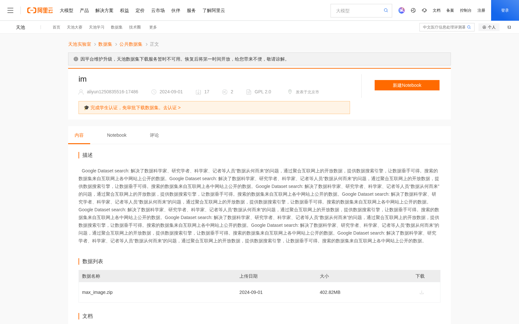Click the student verification 去认证 link
519x324 pixels.
click(172, 108)
